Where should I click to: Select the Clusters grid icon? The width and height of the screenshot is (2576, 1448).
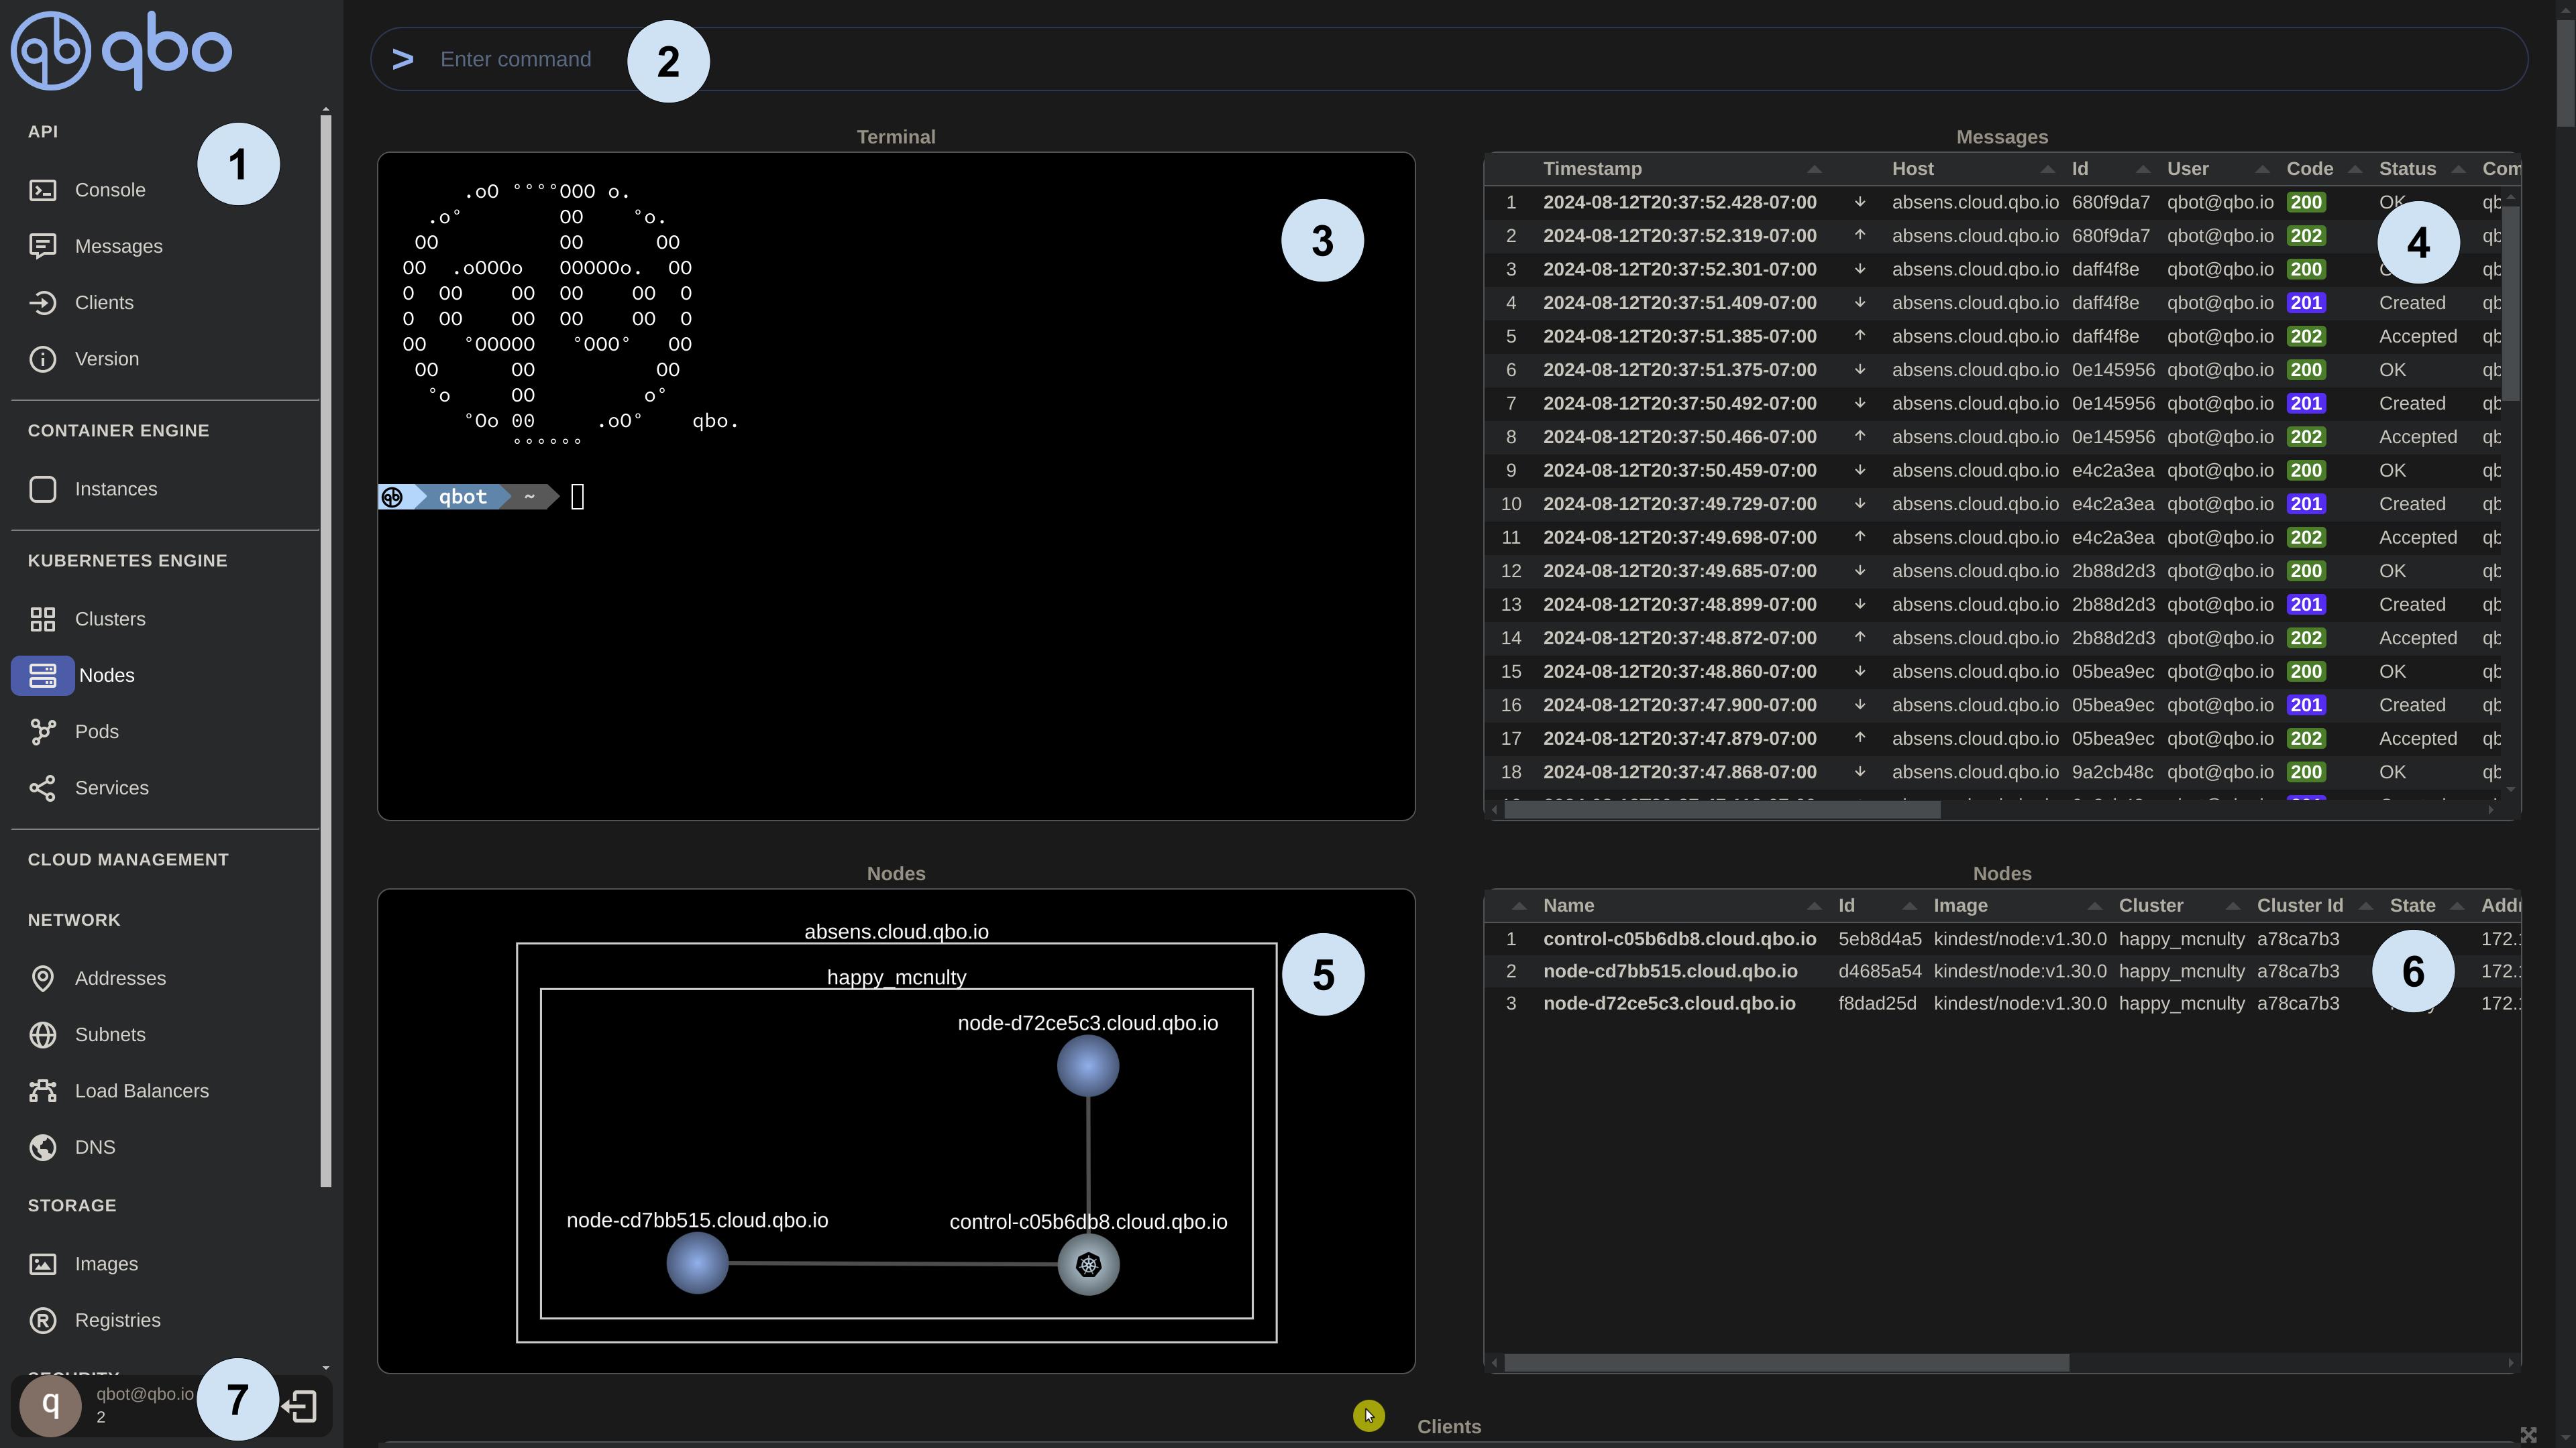click(42, 619)
